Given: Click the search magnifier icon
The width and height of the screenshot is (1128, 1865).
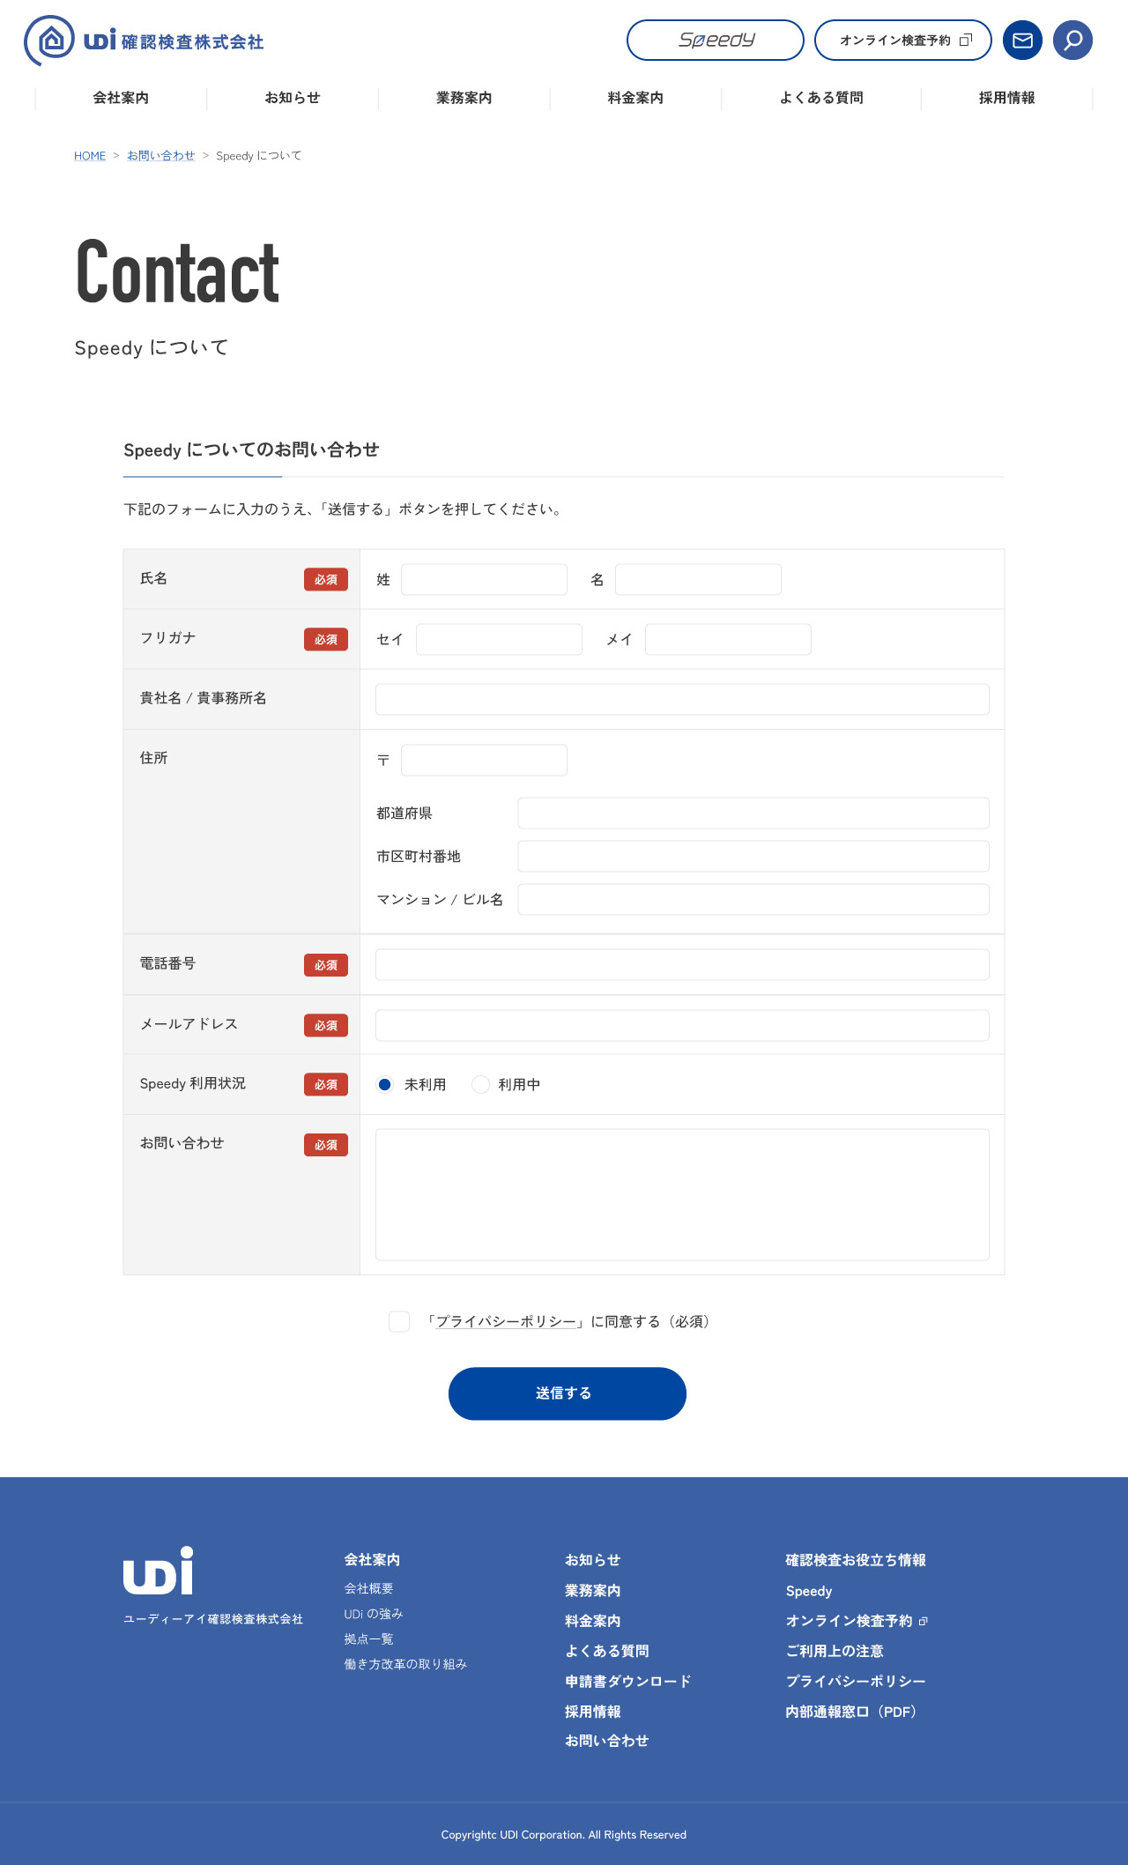Looking at the screenshot, I should point(1072,41).
